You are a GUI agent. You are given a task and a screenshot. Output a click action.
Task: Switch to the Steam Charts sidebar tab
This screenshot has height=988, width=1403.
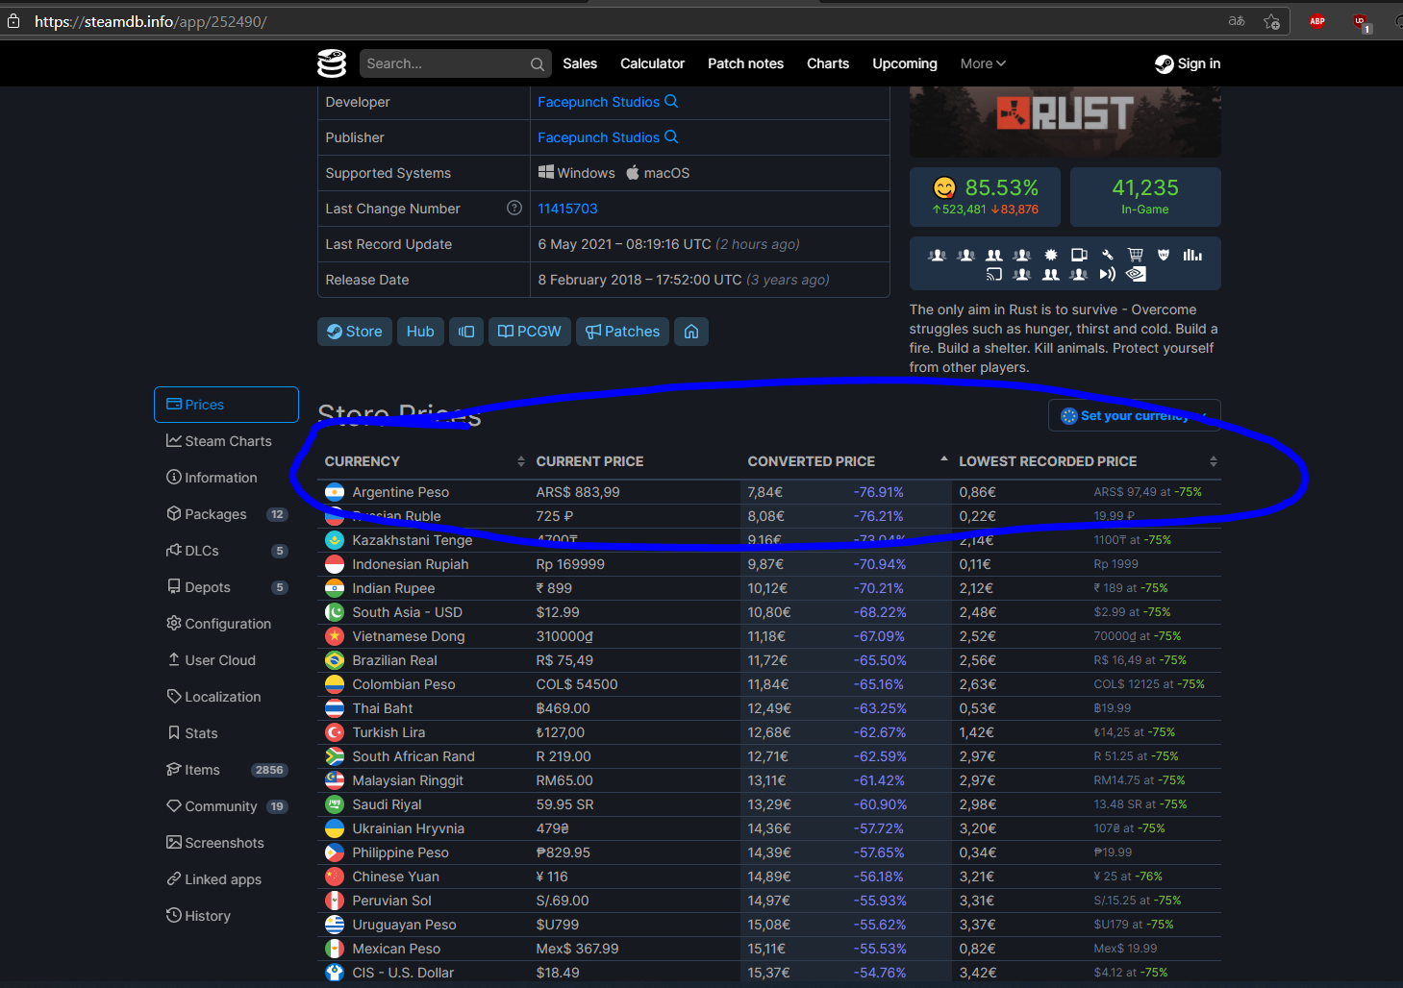click(x=226, y=441)
